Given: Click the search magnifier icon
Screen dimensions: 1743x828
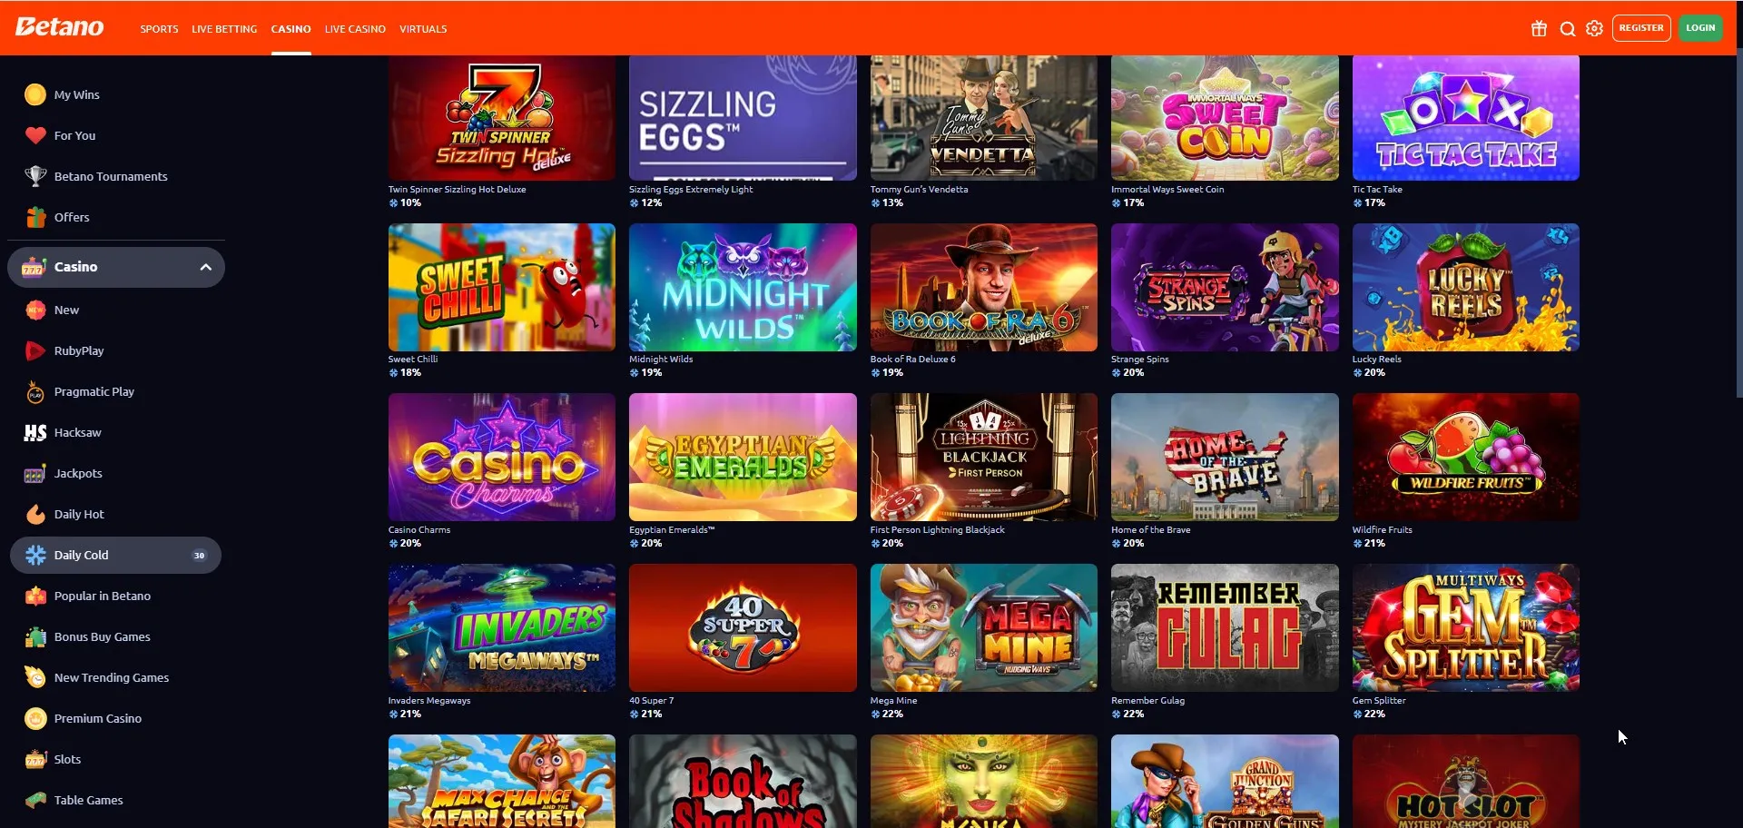Looking at the screenshot, I should click(x=1567, y=28).
